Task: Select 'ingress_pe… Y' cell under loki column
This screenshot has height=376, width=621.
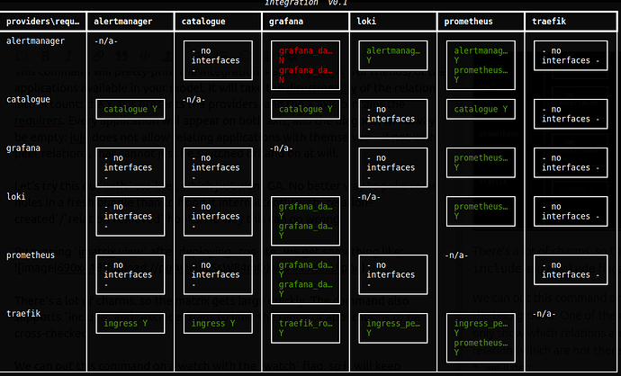Action: pos(393,328)
